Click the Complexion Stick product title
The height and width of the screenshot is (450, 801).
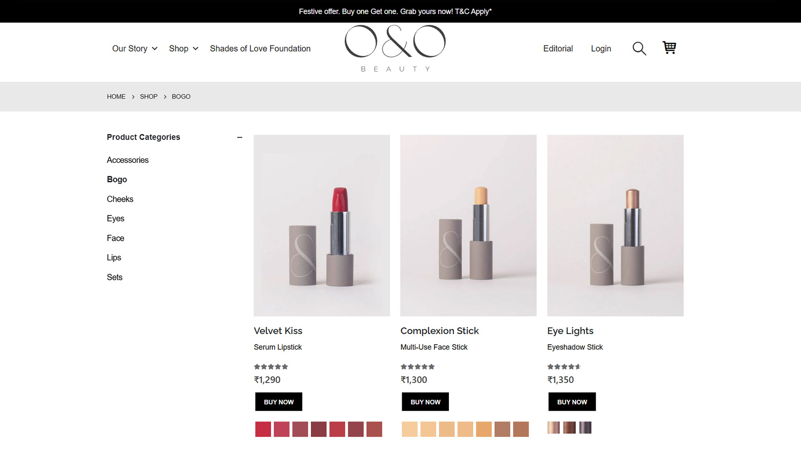440,331
